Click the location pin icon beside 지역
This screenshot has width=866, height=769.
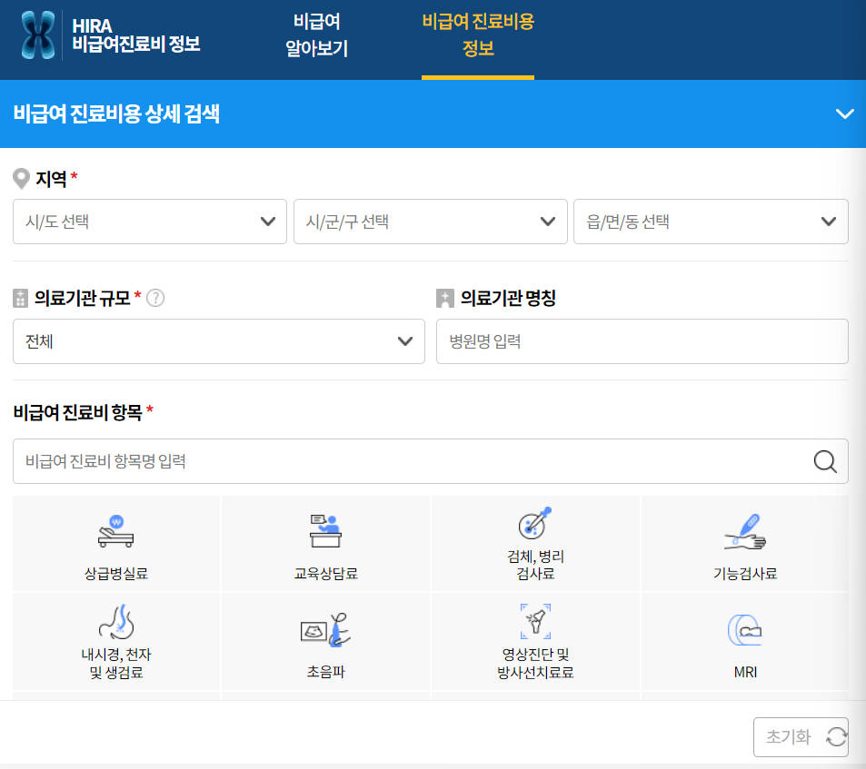coord(21,179)
